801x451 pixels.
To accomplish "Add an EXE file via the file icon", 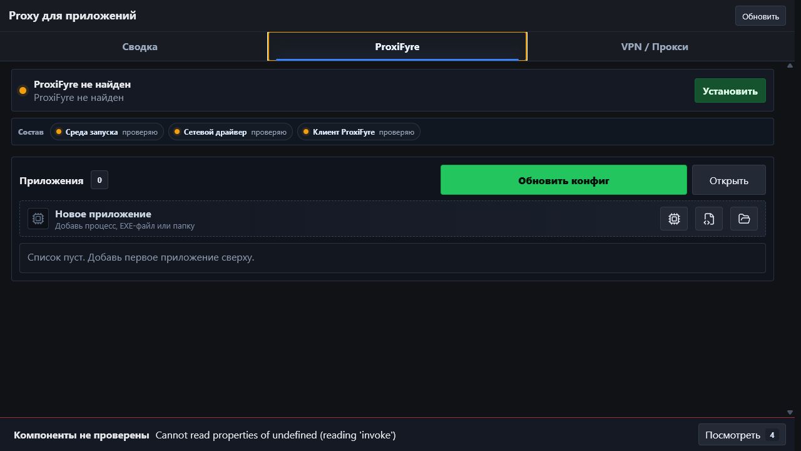I will (709, 219).
